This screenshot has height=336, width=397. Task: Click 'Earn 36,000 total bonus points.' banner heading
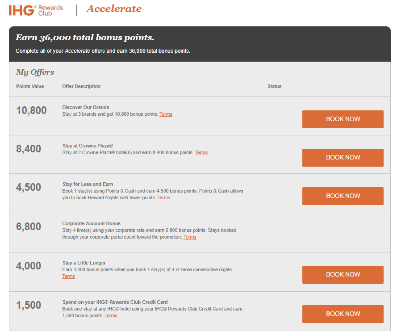tap(85, 38)
